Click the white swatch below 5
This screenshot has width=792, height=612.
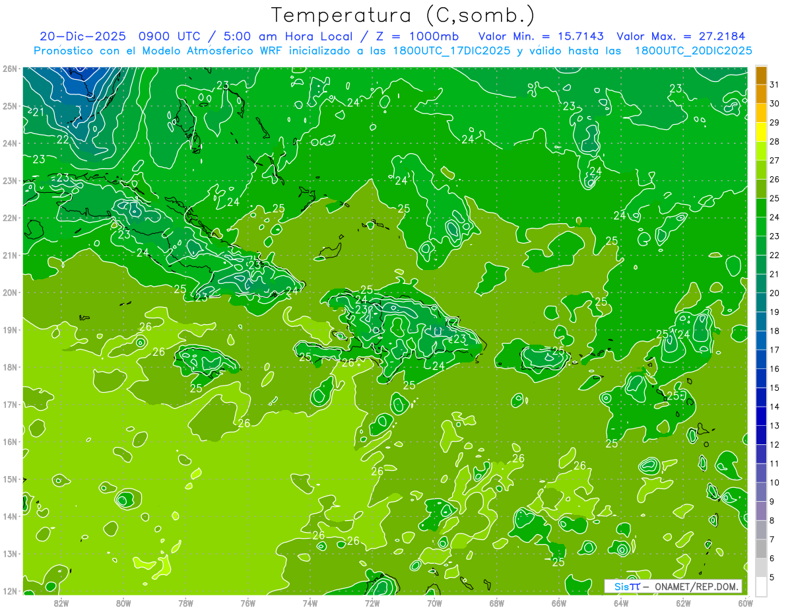click(x=761, y=586)
